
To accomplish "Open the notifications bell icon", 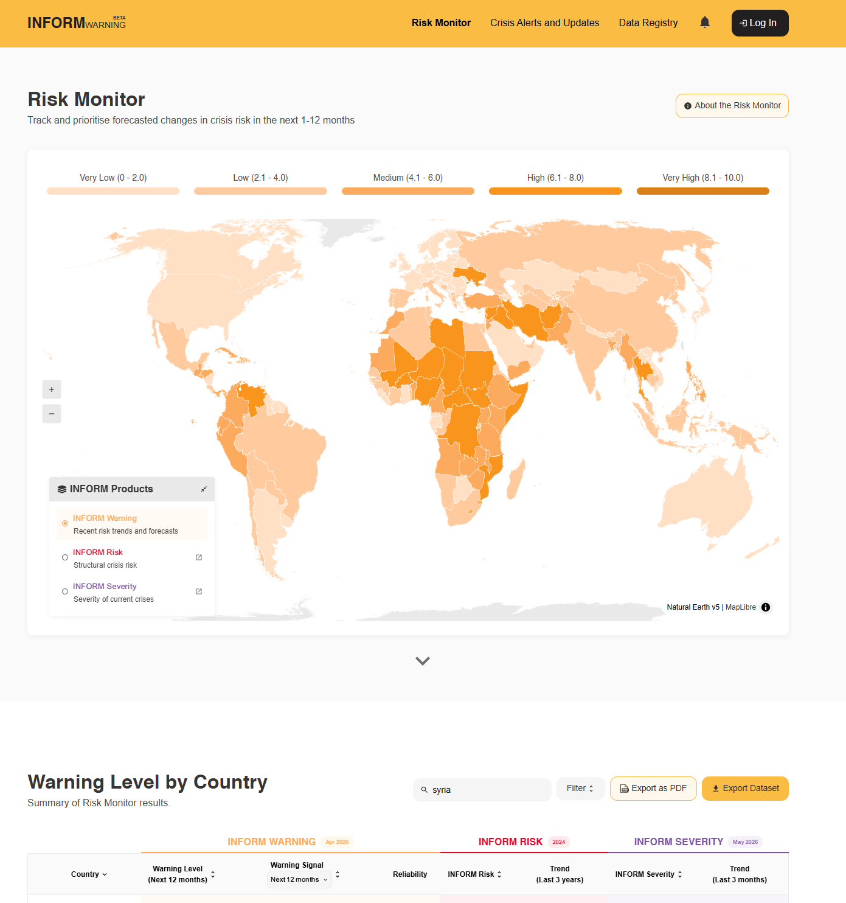I will tap(705, 23).
